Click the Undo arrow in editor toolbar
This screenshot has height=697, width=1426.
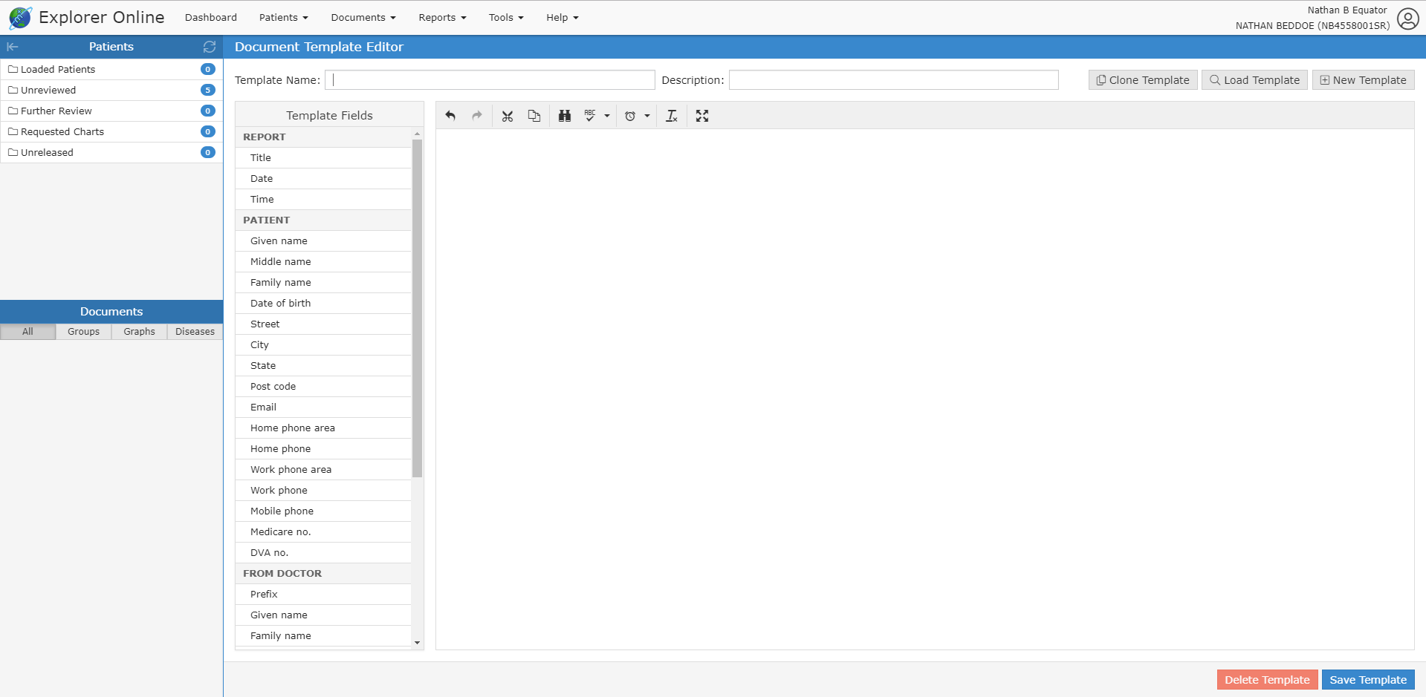(450, 116)
